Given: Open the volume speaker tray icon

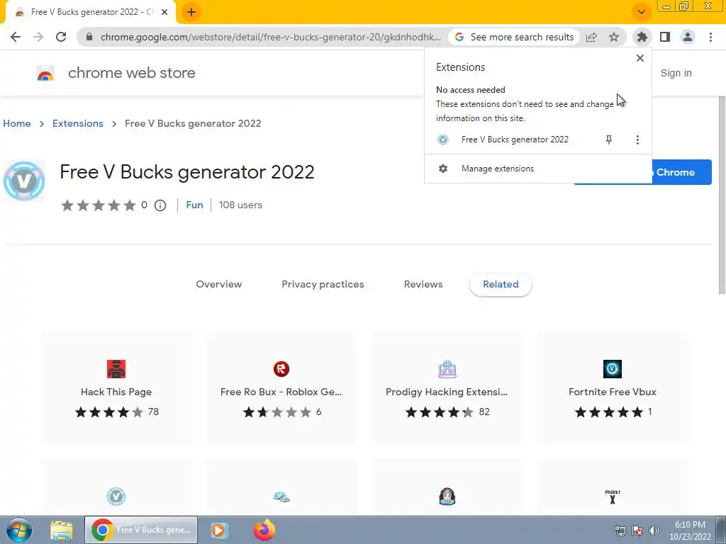Looking at the screenshot, I should (x=654, y=531).
